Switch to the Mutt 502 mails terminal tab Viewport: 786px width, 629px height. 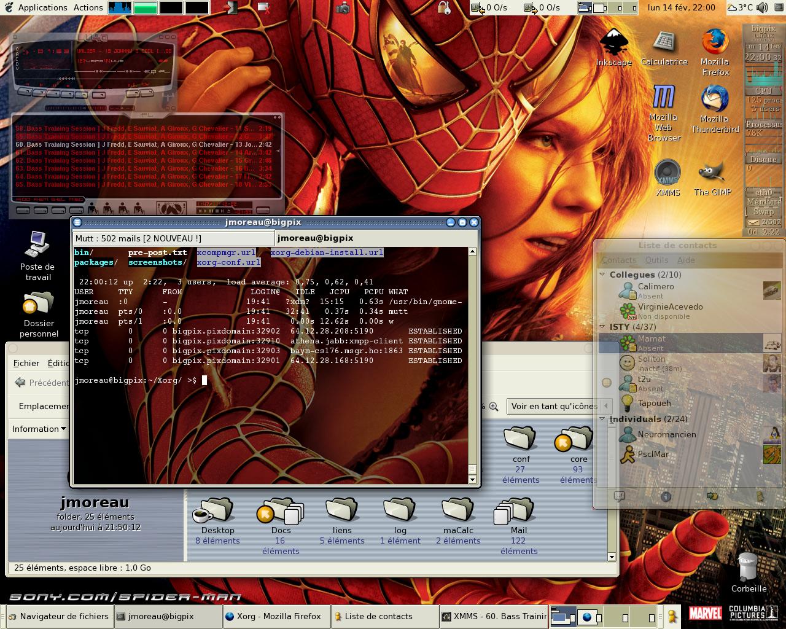[x=173, y=238]
